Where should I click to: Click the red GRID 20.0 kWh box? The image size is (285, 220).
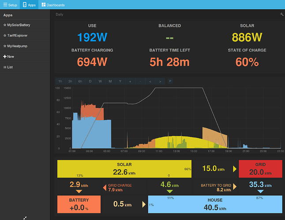coord(260,169)
